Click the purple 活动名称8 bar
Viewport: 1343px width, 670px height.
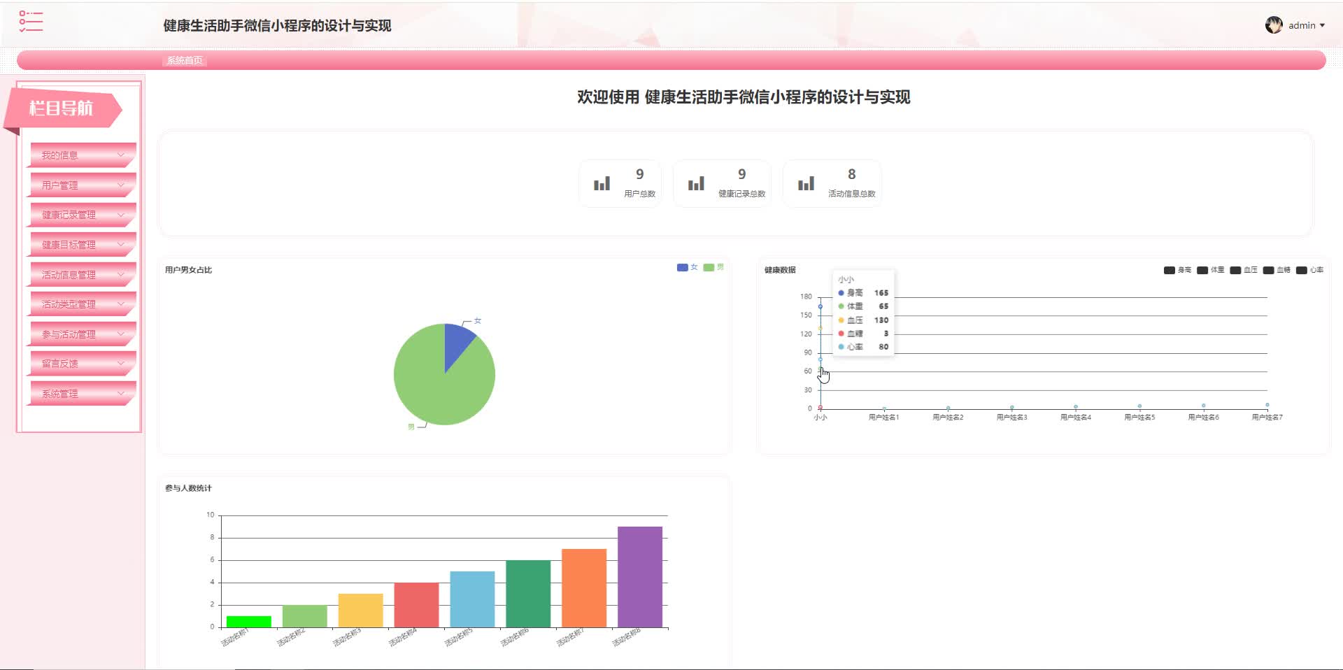(640, 577)
